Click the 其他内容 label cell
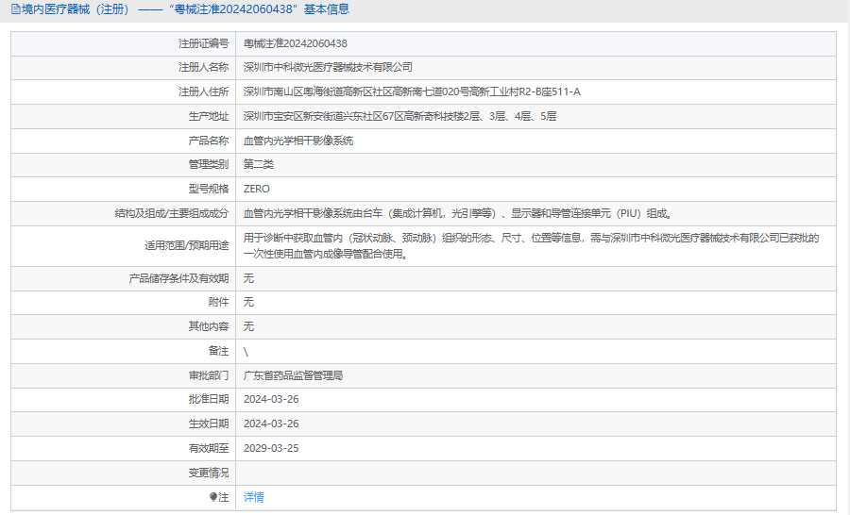The width and height of the screenshot is (850, 515). point(124,326)
